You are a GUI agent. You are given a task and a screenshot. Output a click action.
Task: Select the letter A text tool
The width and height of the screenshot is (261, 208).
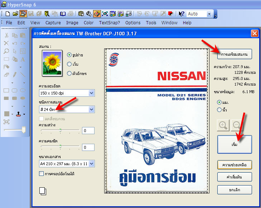pos(23,59)
